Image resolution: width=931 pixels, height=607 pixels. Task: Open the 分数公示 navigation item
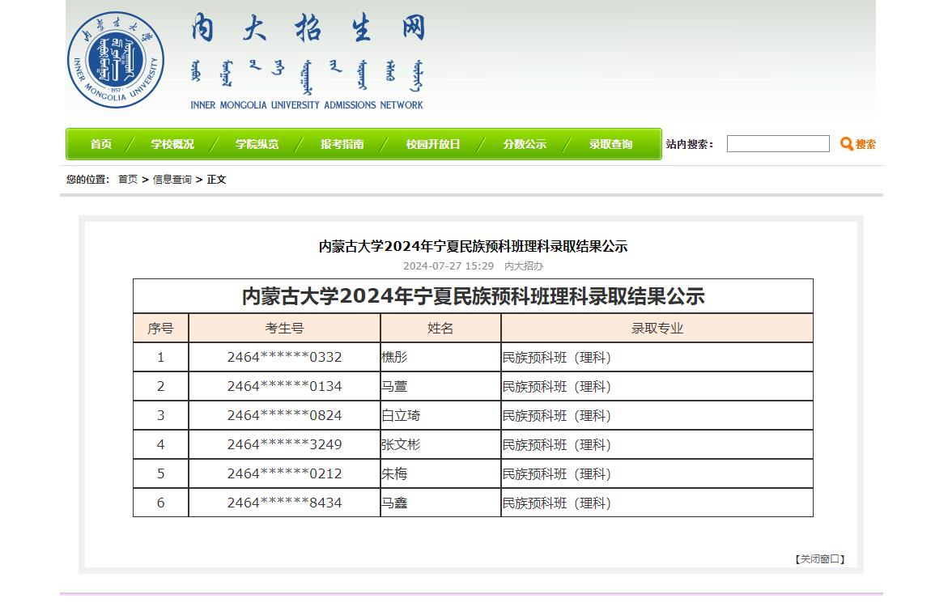(525, 144)
